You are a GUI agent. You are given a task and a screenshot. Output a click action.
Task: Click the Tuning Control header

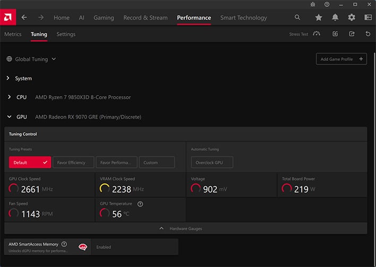(23, 134)
